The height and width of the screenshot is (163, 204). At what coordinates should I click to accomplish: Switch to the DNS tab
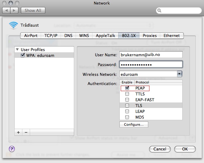(x=68, y=35)
